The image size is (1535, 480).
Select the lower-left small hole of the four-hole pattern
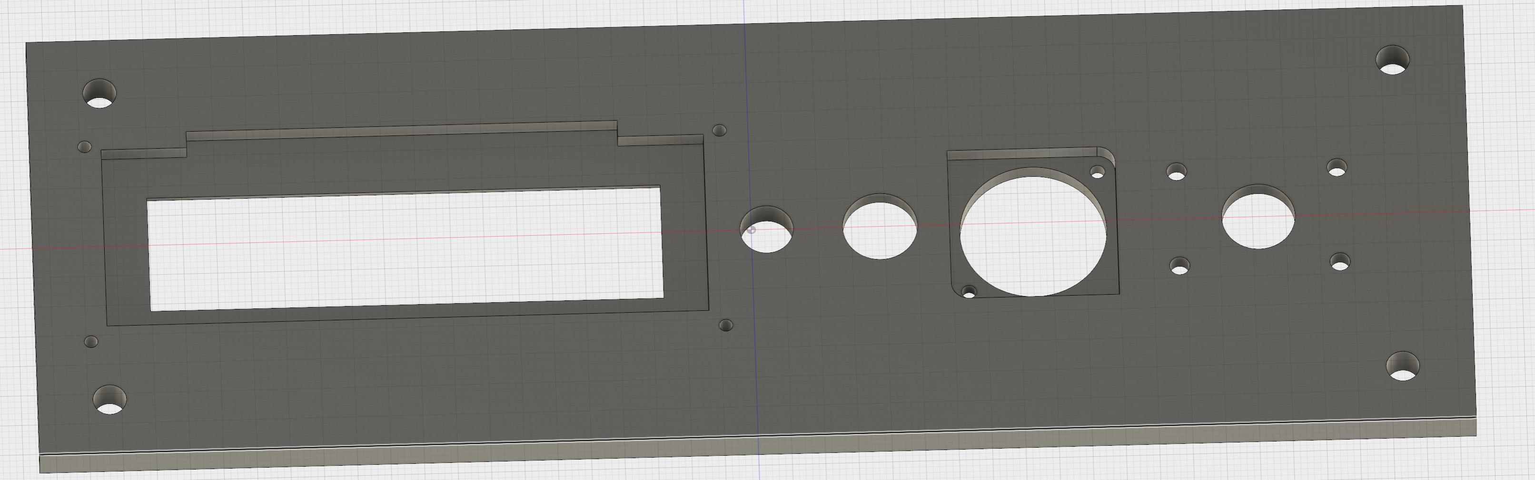(1179, 266)
